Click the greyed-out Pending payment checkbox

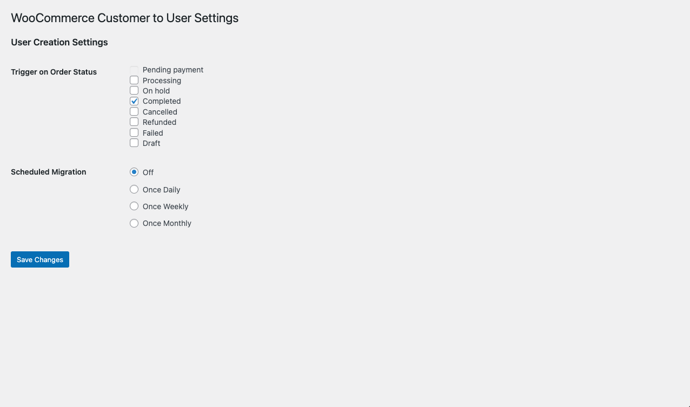tap(134, 70)
